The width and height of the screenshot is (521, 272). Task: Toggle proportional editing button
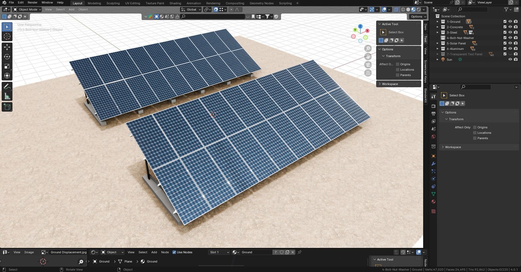[x=231, y=9]
